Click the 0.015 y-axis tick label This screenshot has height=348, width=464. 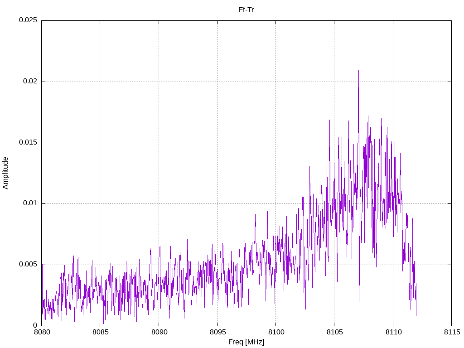coord(28,142)
